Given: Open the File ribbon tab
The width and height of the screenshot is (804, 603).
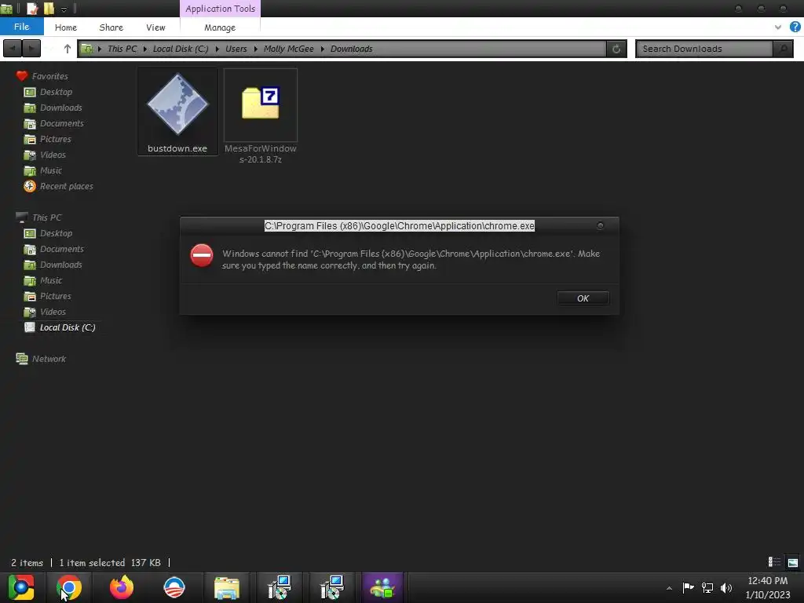Looking at the screenshot, I should click(x=21, y=27).
